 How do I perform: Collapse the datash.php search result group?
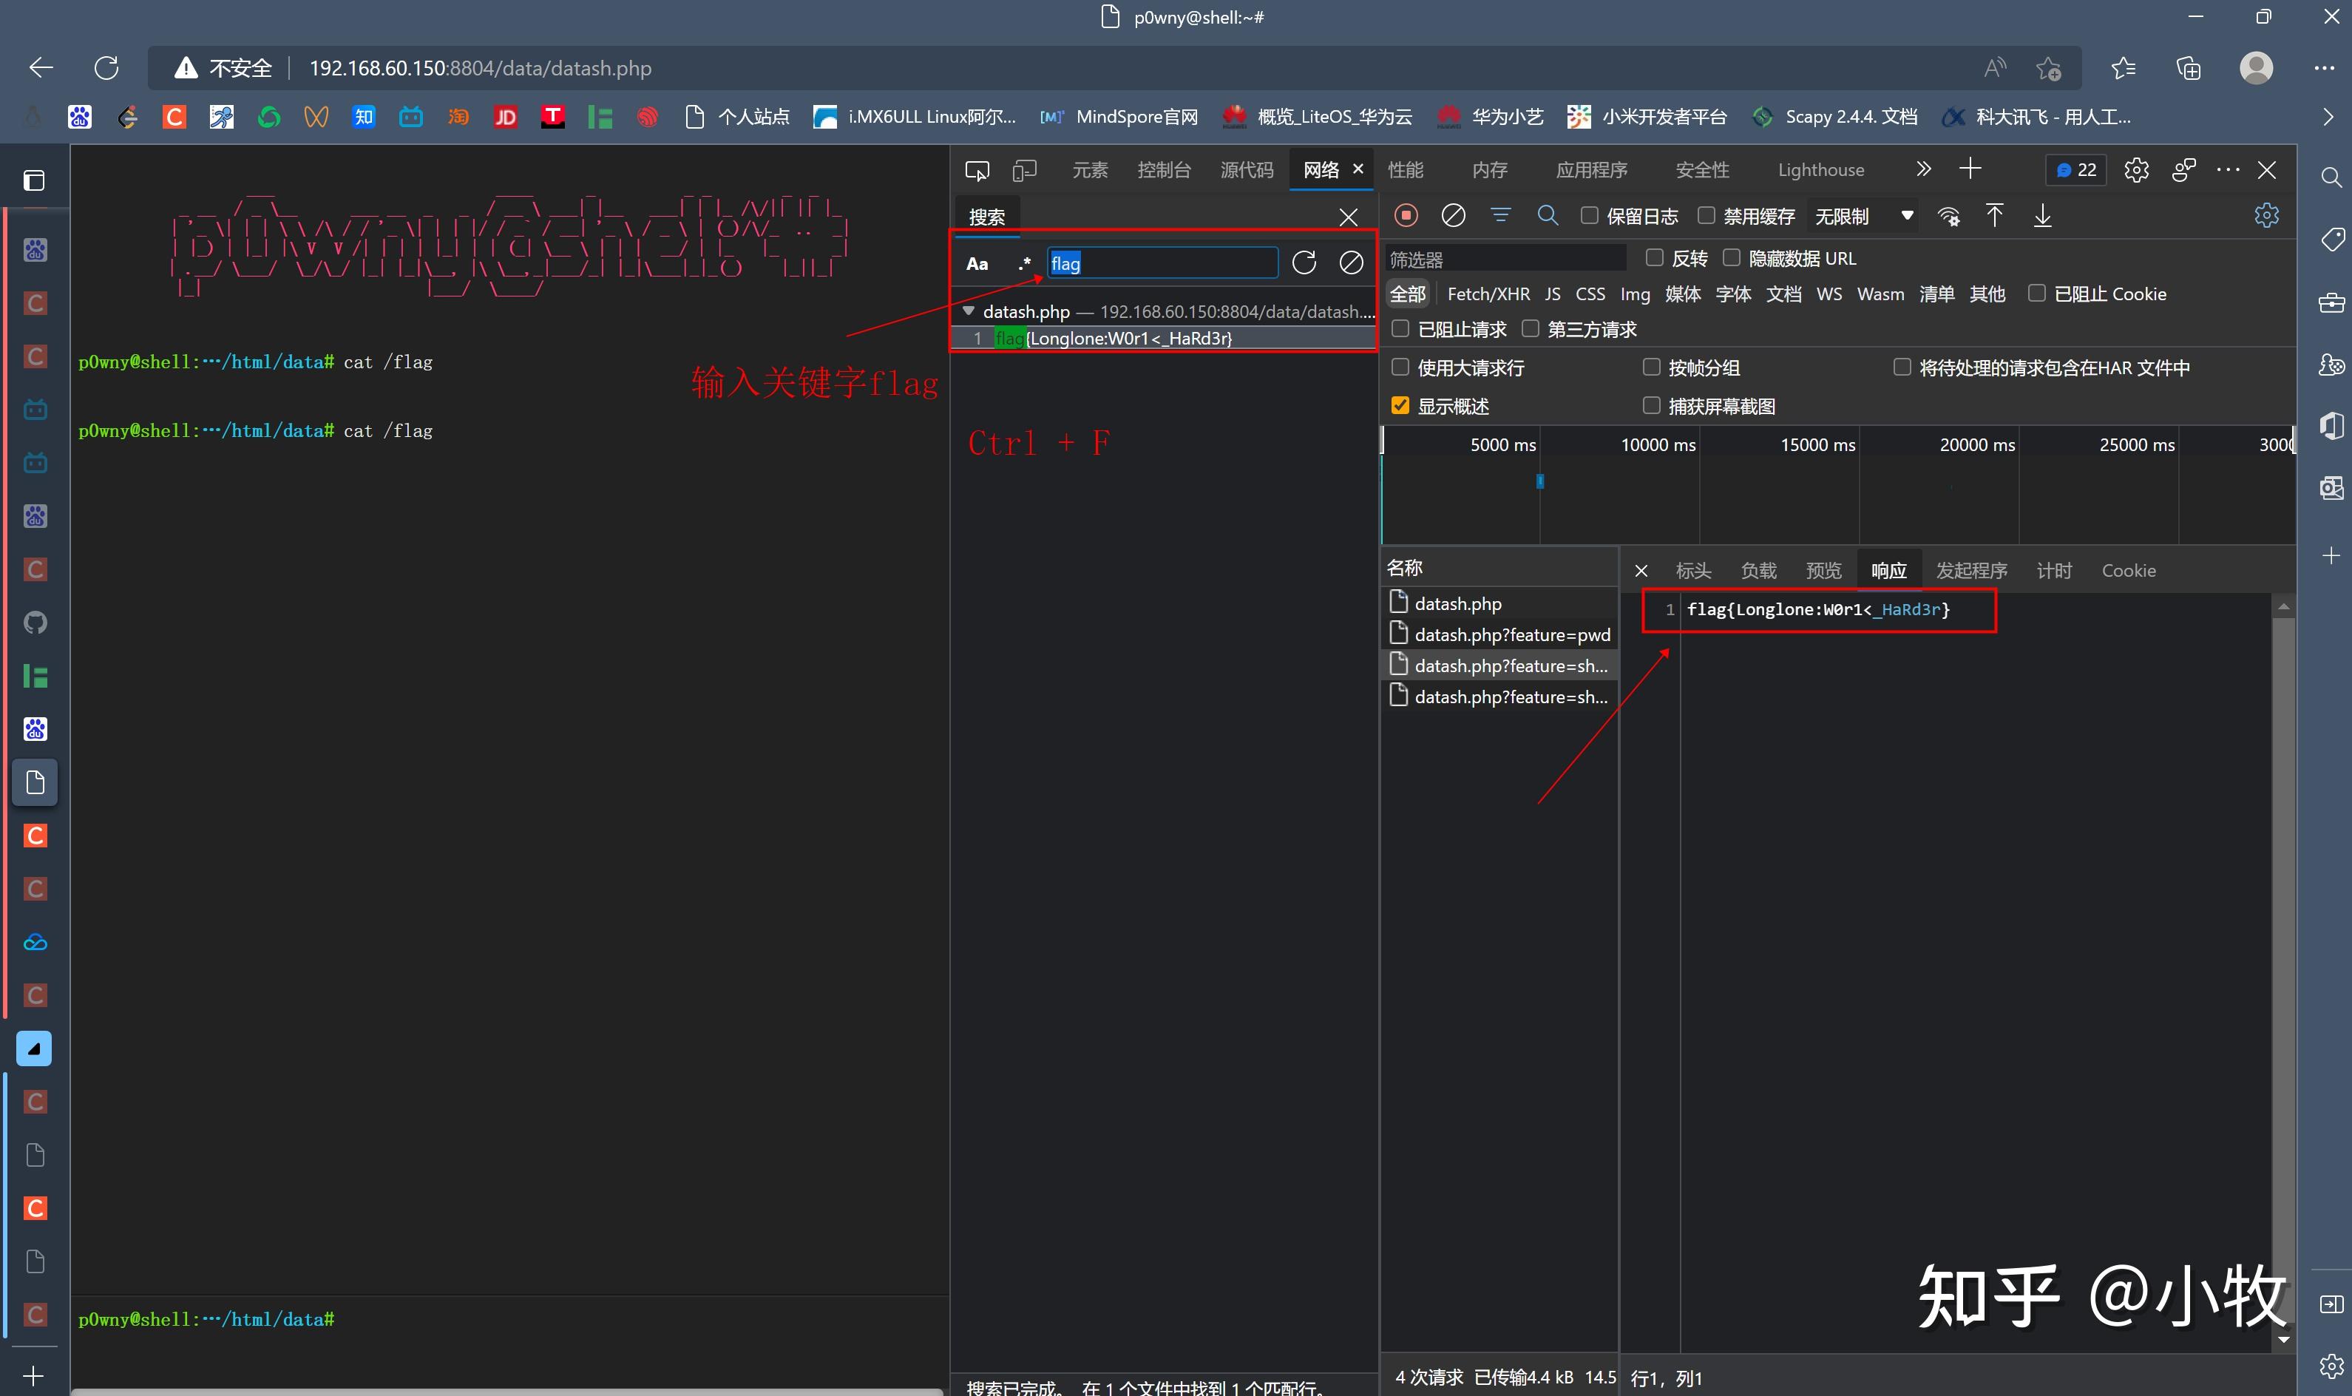tap(968, 311)
